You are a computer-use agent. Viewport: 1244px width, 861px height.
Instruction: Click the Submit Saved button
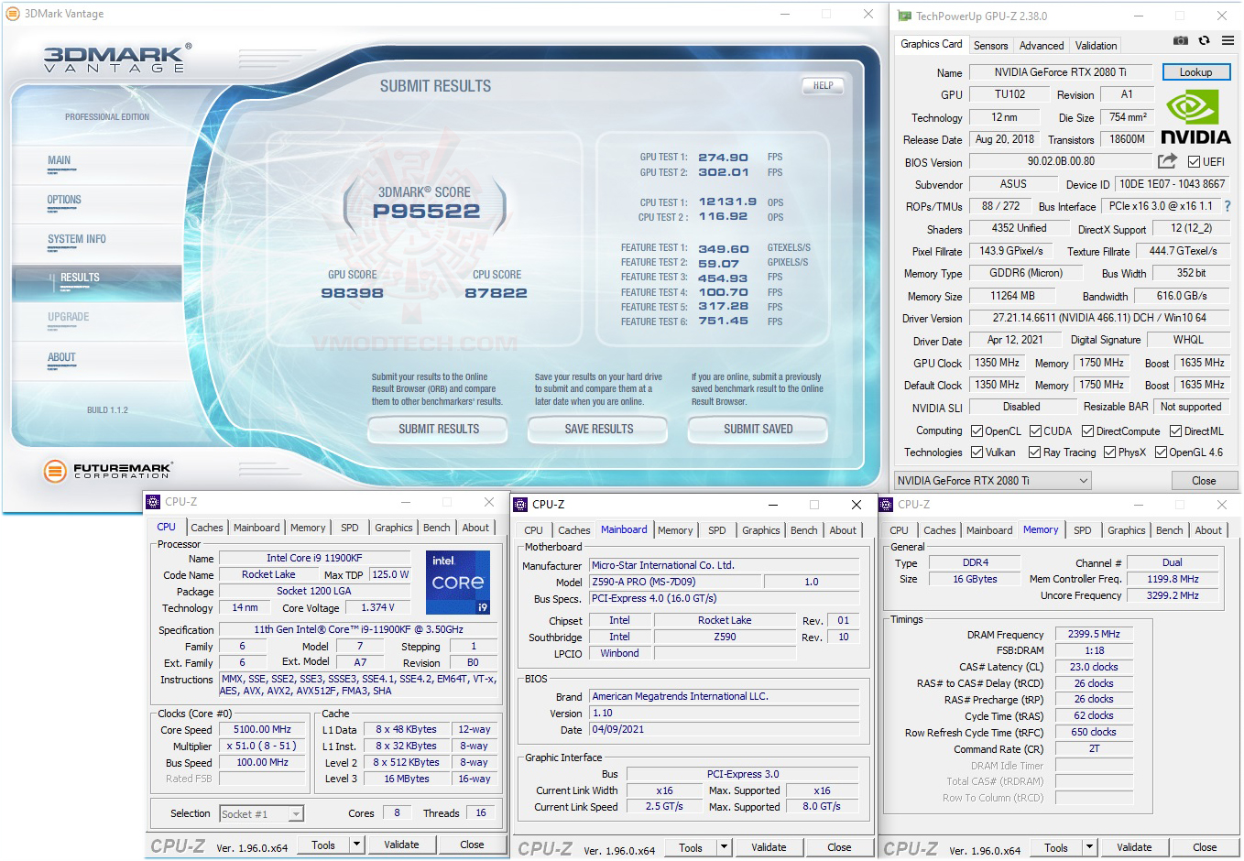tap(758, 429)
